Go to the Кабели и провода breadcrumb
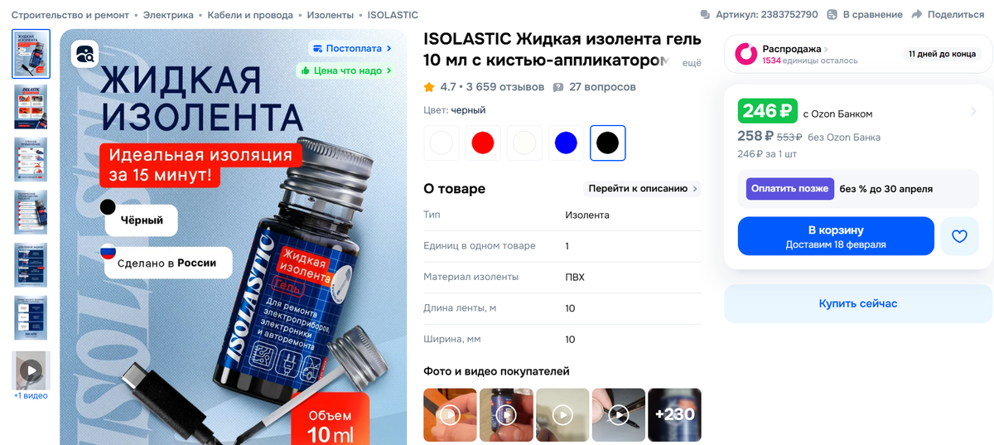Viewport: 994px width, 445px height. (250, 15)
